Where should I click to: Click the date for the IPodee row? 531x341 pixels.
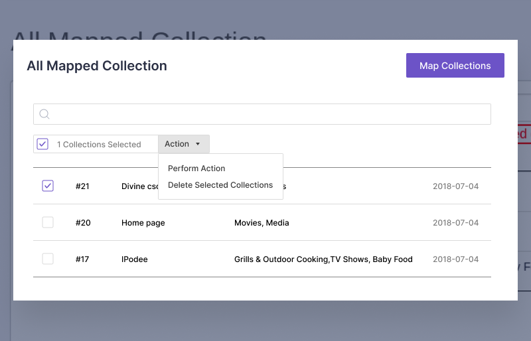tap(455, 259)
